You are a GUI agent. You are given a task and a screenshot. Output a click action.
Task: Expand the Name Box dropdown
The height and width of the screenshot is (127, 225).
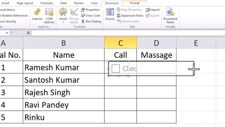tap(7, 33)
